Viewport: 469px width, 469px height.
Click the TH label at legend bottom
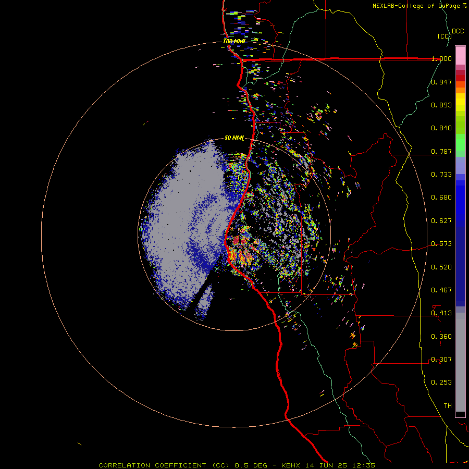coord(448,406)
